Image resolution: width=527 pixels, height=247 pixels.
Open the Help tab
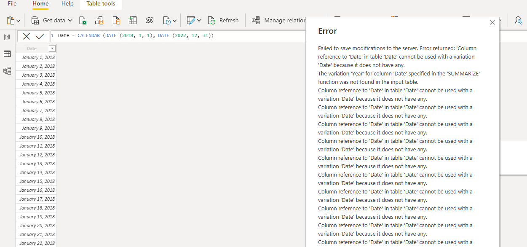click(67, 4)
